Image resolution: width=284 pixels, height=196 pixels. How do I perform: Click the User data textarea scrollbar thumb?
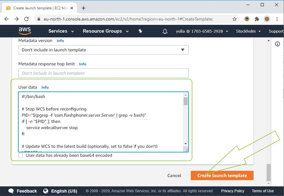click(x=186, y=101)
